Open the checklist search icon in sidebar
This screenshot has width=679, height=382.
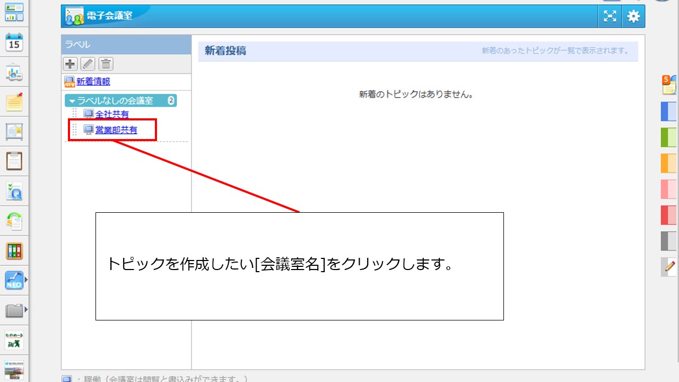[x=14, y=191]
